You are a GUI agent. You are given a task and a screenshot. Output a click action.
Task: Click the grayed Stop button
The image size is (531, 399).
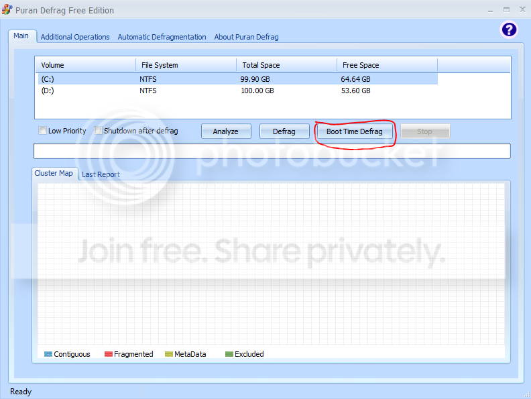click(425, 131)
